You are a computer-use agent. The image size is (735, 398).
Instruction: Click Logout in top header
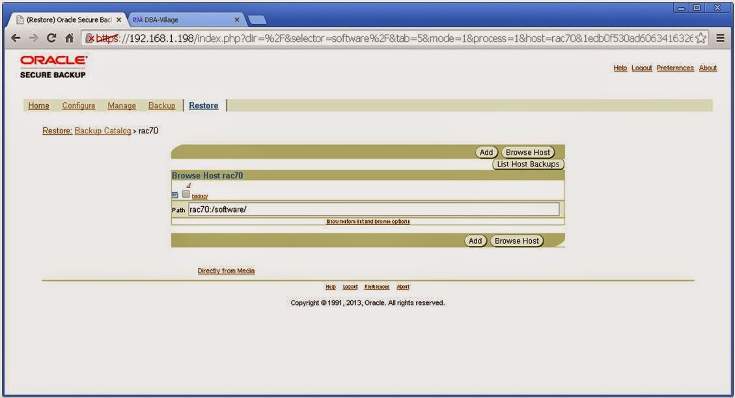pos(642,68)
